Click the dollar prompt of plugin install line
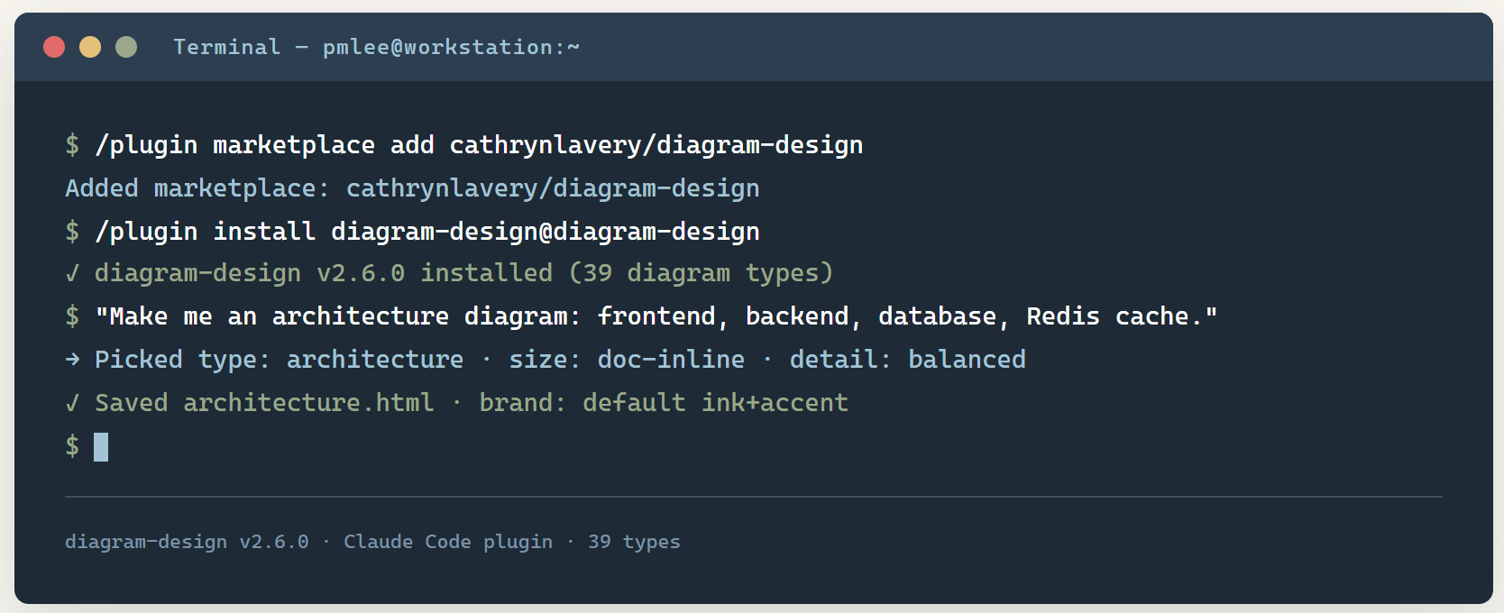The width and height of the screenshot is (1504, 613). [72, 232]
